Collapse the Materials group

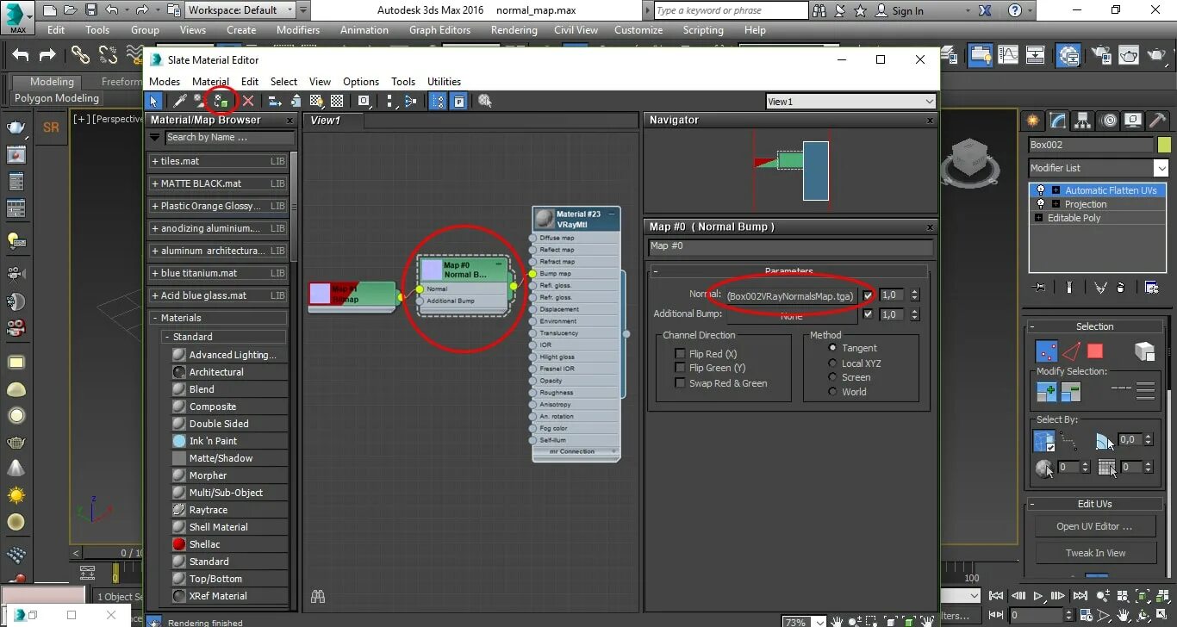[155, 318]
